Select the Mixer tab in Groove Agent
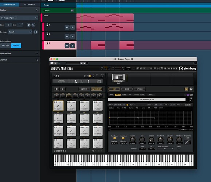The height and width of the screenshot is (182, 211). pyautogui.click(x=127, y=89)
